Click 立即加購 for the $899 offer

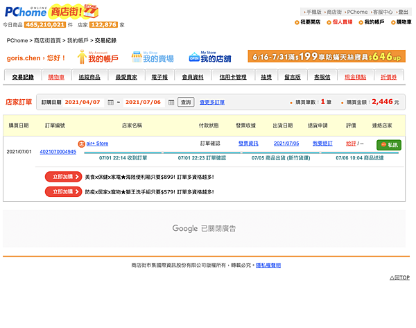pos(63,177)
